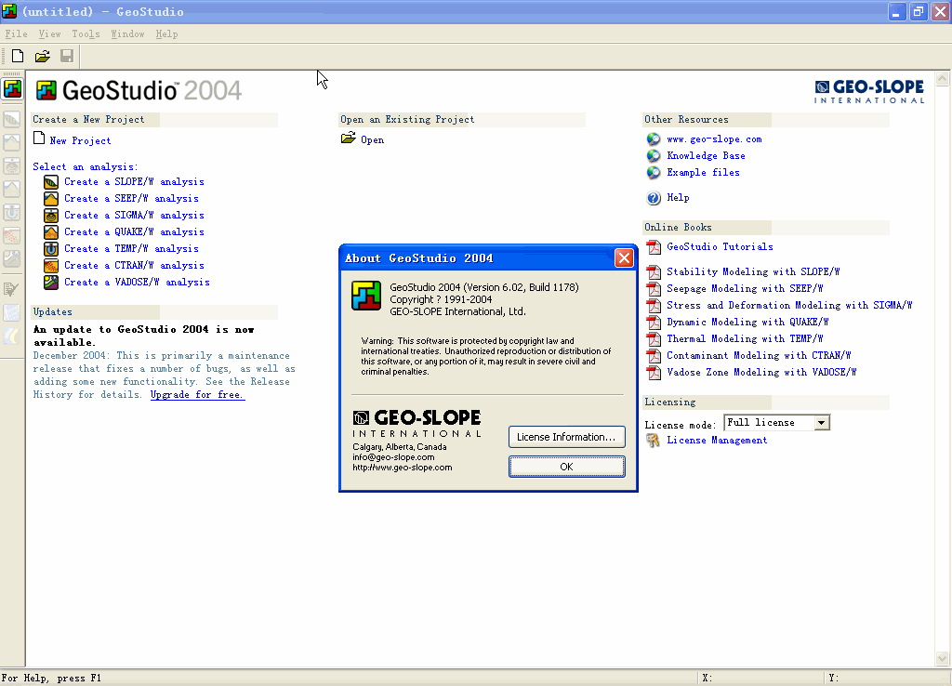Click the License Management keys icon
The width and height of the screenshot is (952, 686).
653,440
